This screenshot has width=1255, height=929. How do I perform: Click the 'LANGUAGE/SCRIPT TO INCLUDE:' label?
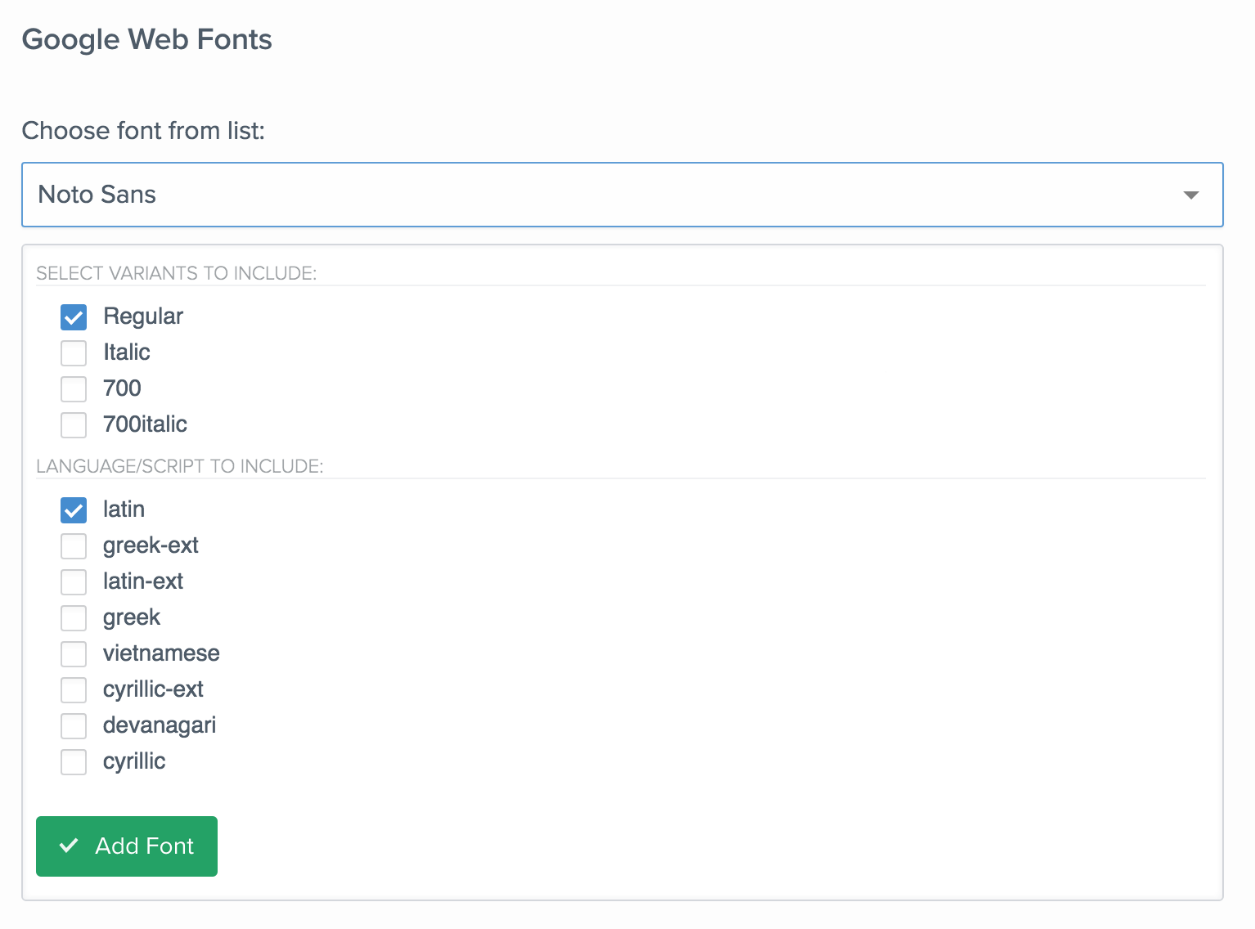180,466
